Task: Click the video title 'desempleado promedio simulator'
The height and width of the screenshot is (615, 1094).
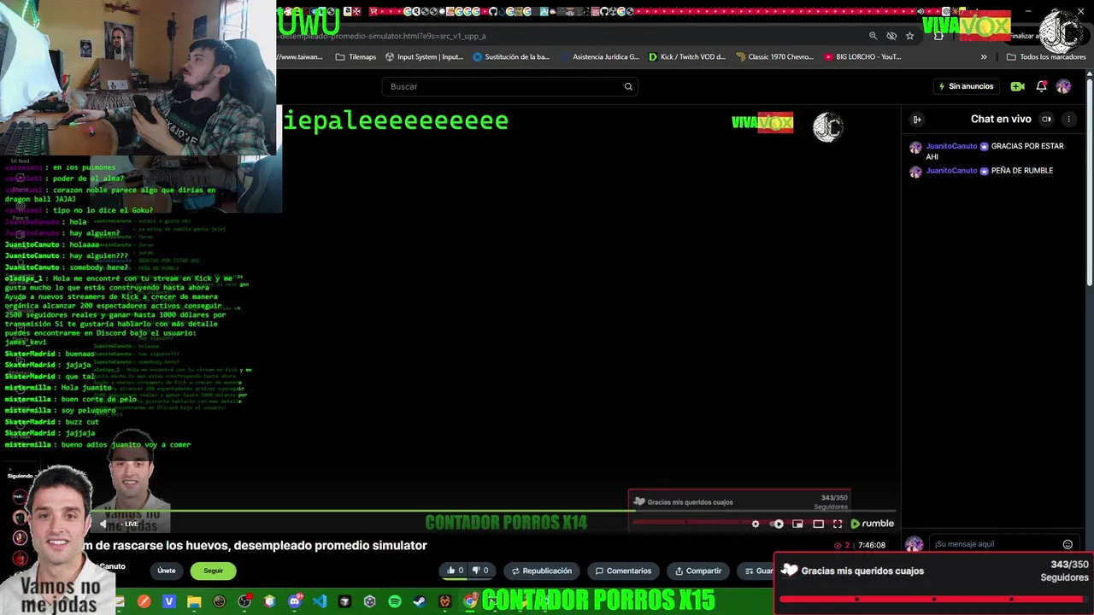Action: (x=330, y=545)
